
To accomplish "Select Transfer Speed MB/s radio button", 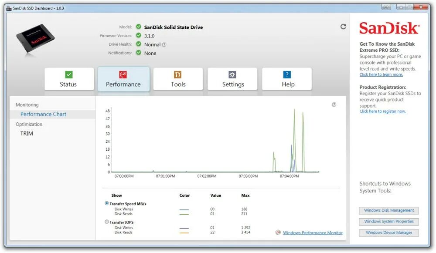I will click(x=106, y=203).
